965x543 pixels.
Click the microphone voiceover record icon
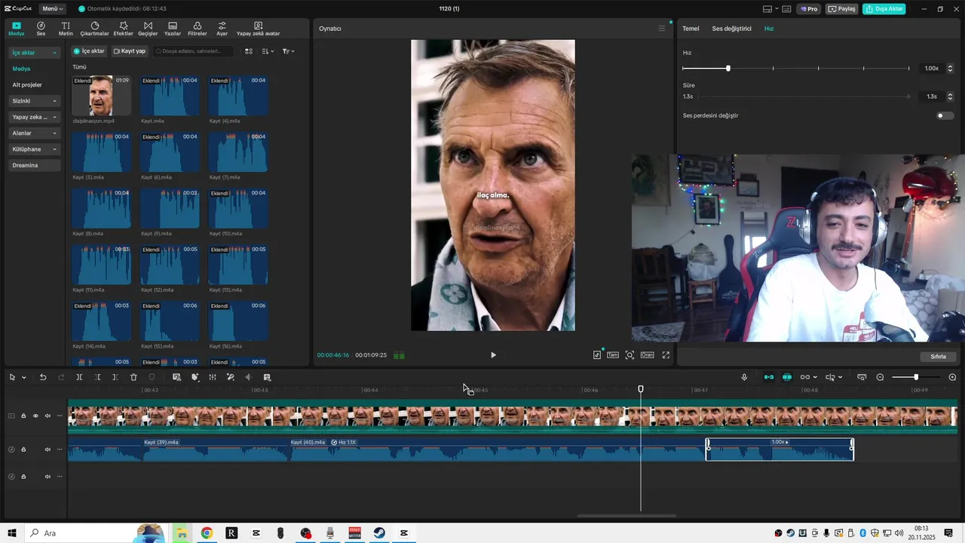coord(744,377)
